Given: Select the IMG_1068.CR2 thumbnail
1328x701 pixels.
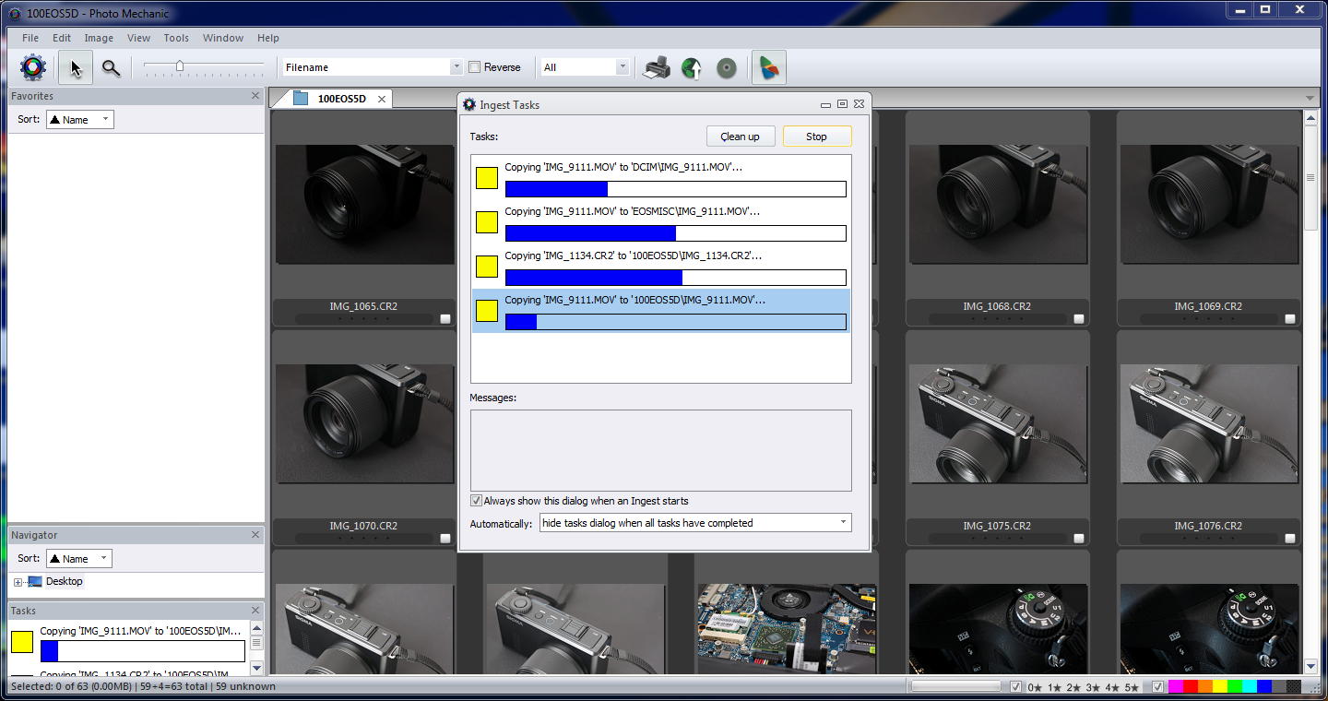Looking at the screenshot, I should point(997,204).
